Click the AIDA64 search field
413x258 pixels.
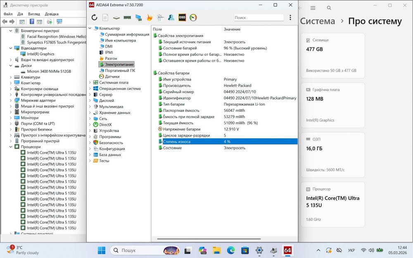[x=259, y=18]
